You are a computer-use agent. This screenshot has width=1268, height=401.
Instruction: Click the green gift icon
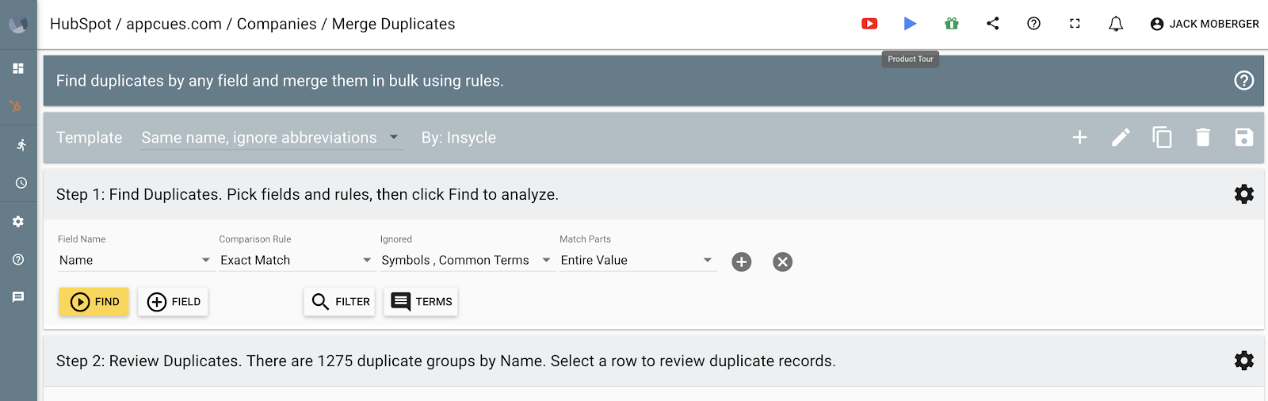coord(952,24)
